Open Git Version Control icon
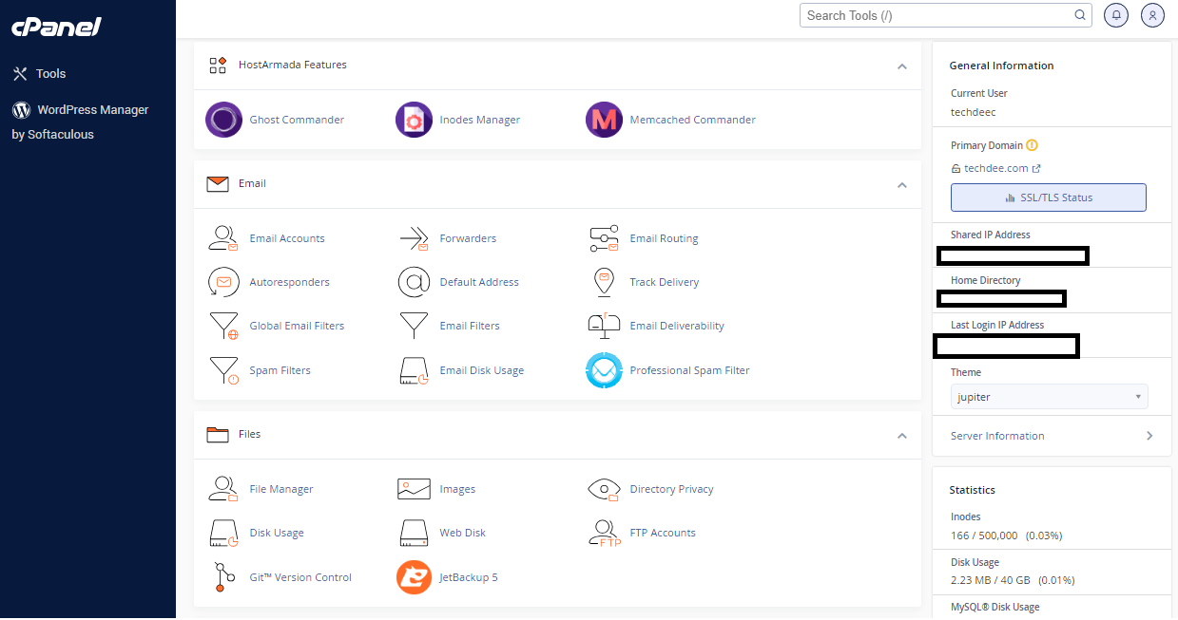 tap(223, 577)
